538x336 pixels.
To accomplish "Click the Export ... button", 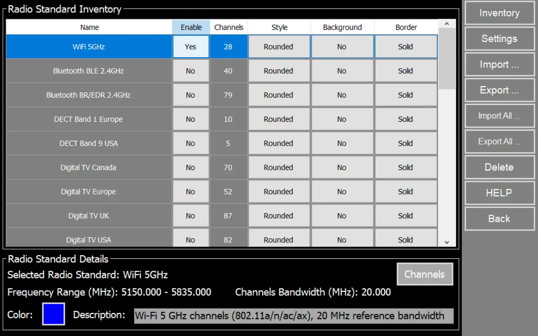I will coord(499,90).
